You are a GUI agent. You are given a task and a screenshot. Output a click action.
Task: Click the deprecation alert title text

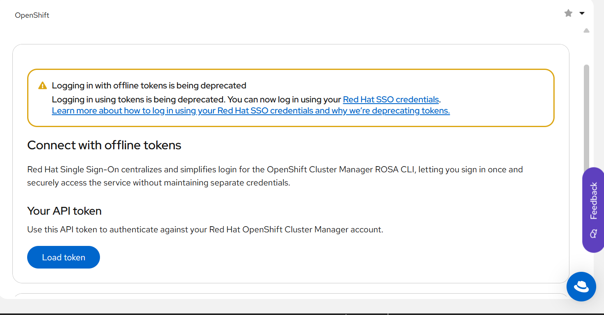pos(149,86)
